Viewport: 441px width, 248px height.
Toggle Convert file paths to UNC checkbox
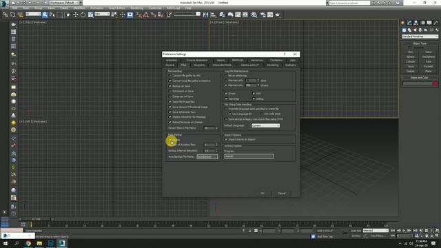point(170,76)
